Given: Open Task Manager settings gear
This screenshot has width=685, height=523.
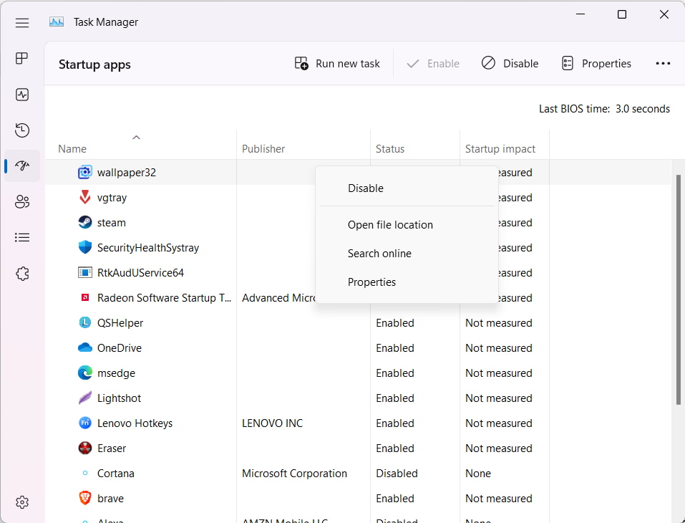Looking at the screenshot, I should pyautogui.click(x=22, y=502).
